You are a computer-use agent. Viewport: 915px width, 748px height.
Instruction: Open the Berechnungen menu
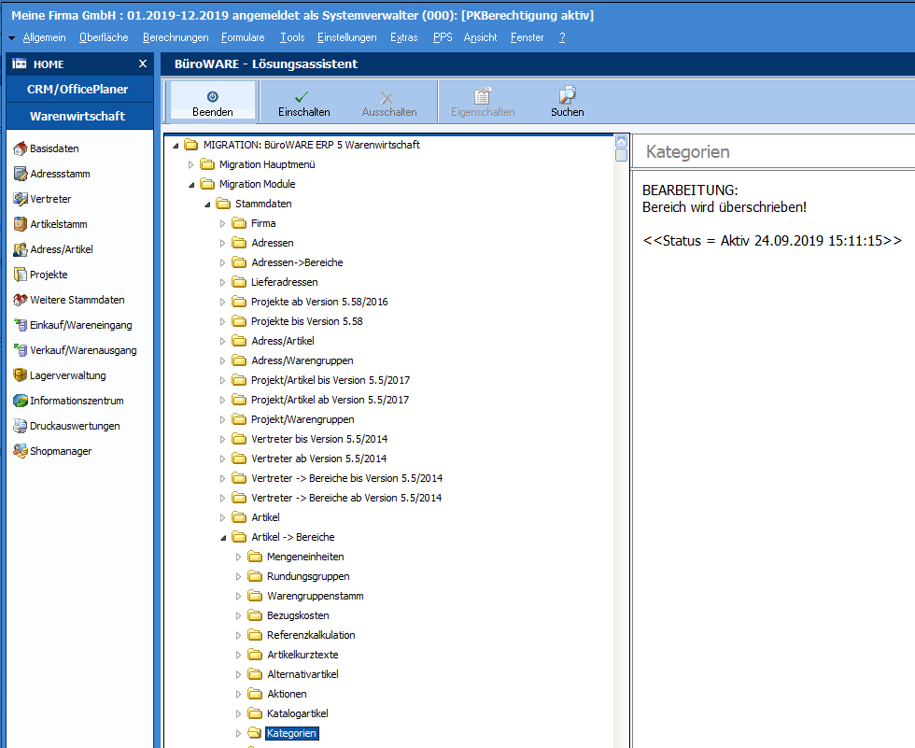[176, 37]
